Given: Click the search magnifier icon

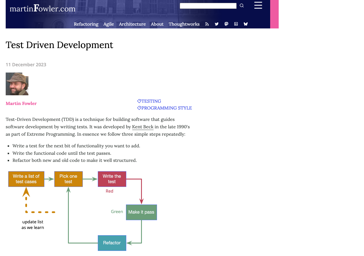Looking at the screenshot, I should pos(242,6).
